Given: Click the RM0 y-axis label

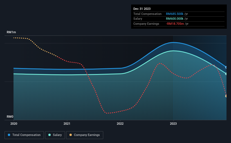Looking at the screenshot, I should click(10, 117).
